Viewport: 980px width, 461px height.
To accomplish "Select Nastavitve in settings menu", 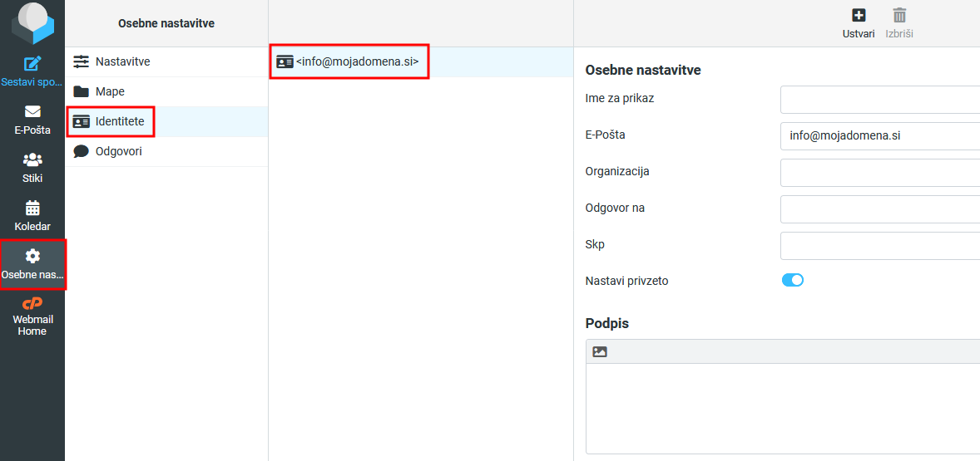I will click(x=122, y=61).
